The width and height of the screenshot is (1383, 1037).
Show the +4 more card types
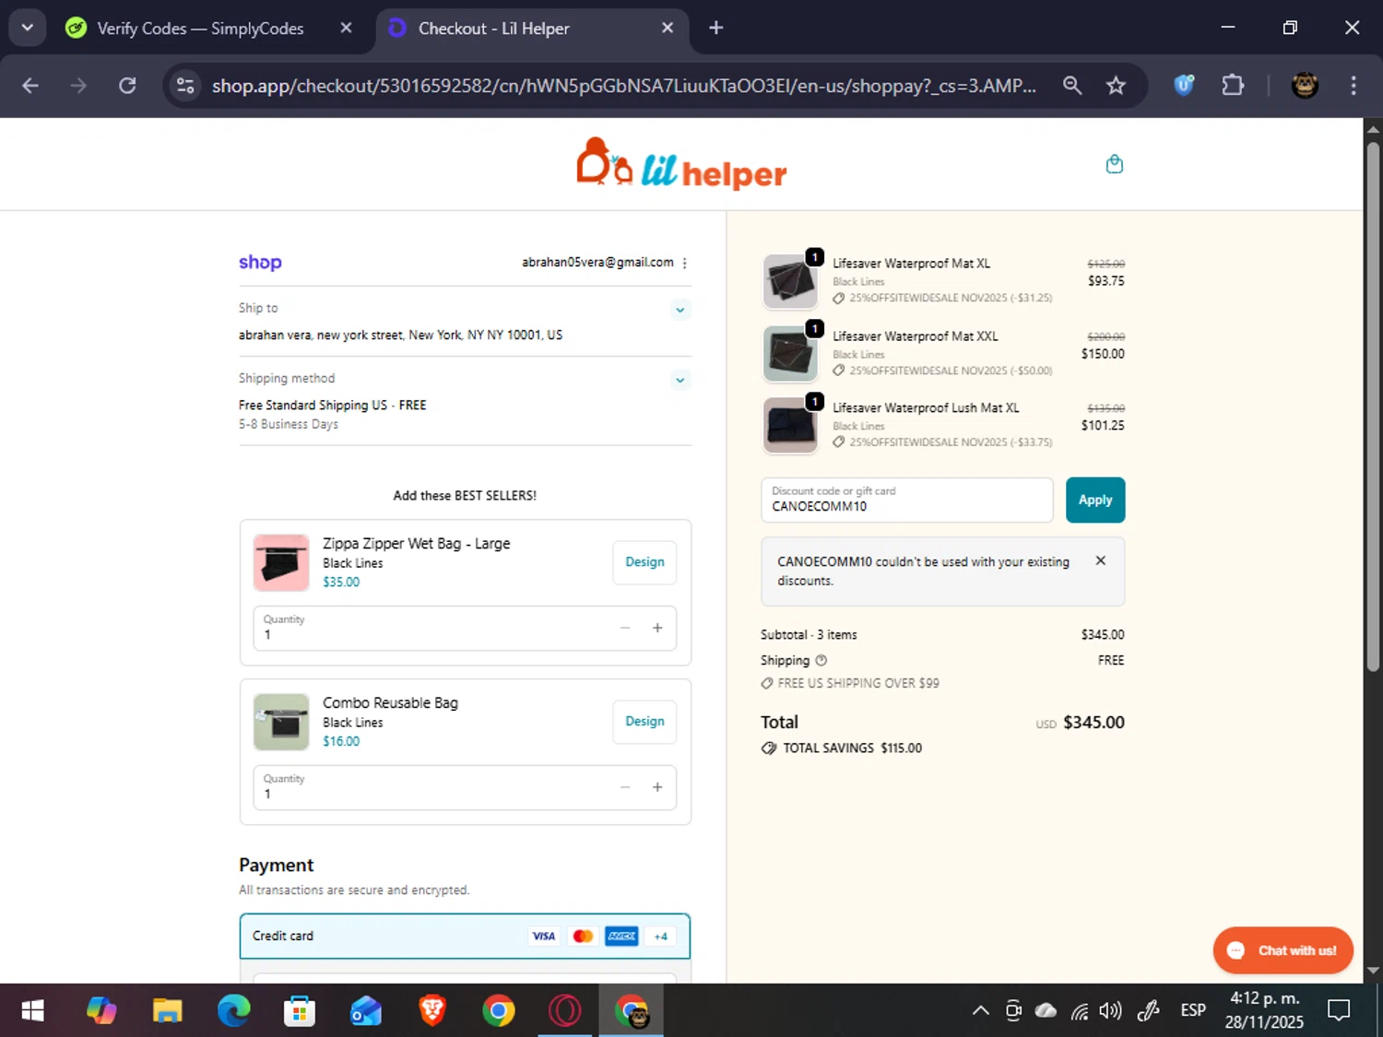(660, 937)
